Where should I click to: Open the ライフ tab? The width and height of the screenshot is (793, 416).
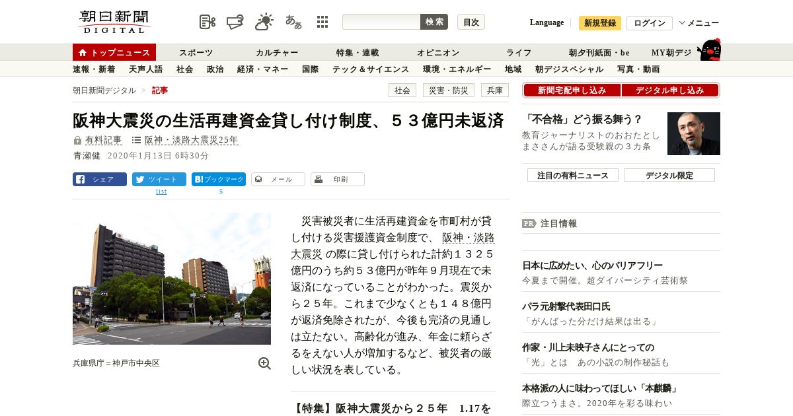pos(519,52)
